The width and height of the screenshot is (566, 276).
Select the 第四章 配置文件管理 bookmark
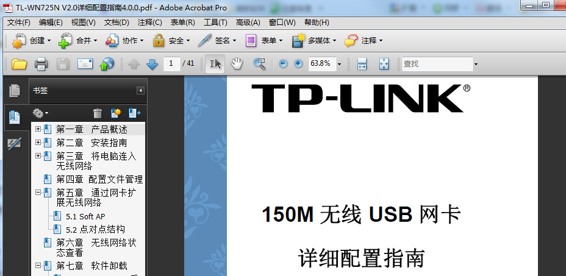click(x=99, y=179)
